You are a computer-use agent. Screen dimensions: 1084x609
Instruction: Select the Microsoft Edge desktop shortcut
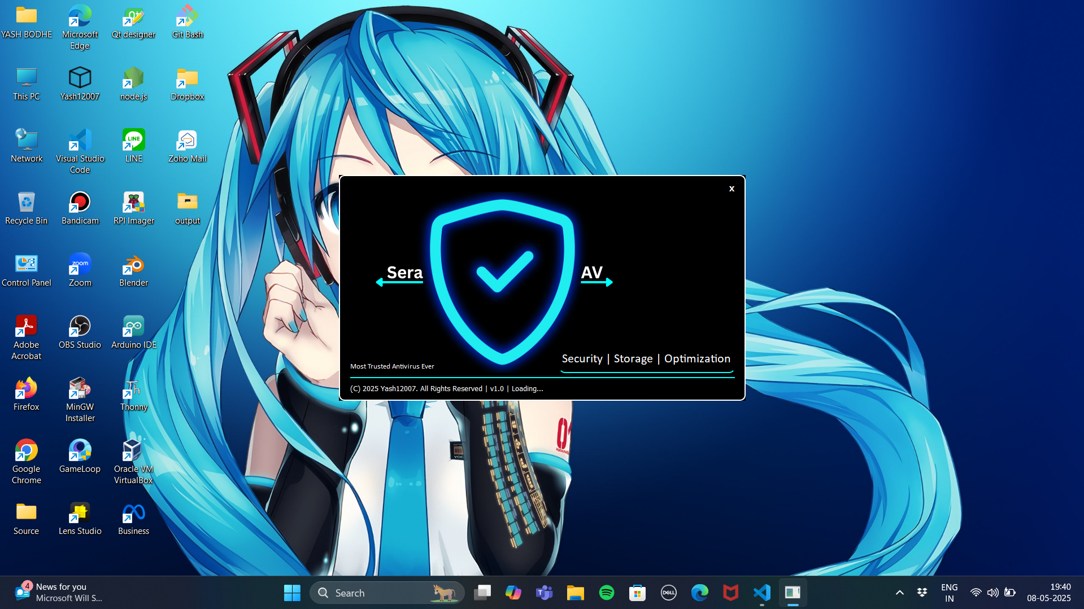(x=80, y=28)
